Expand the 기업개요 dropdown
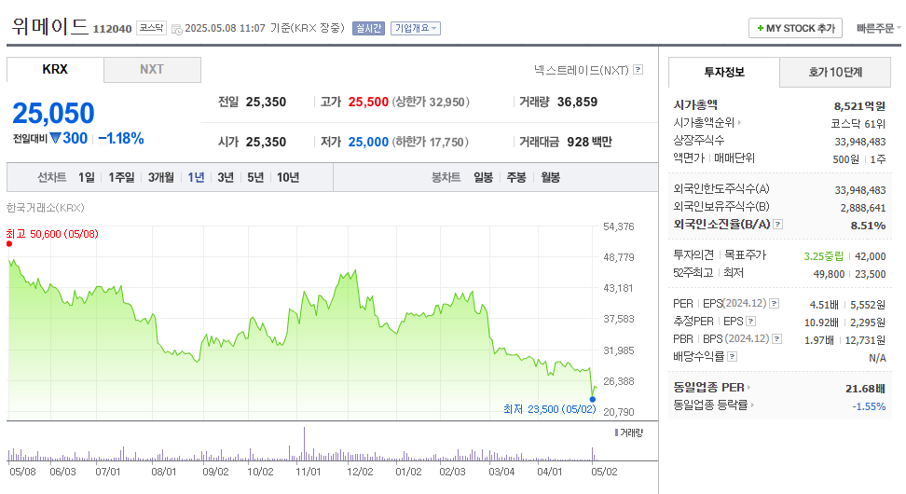Image resolution: width=906 pixels, height=494 pixels. (416, 28)
